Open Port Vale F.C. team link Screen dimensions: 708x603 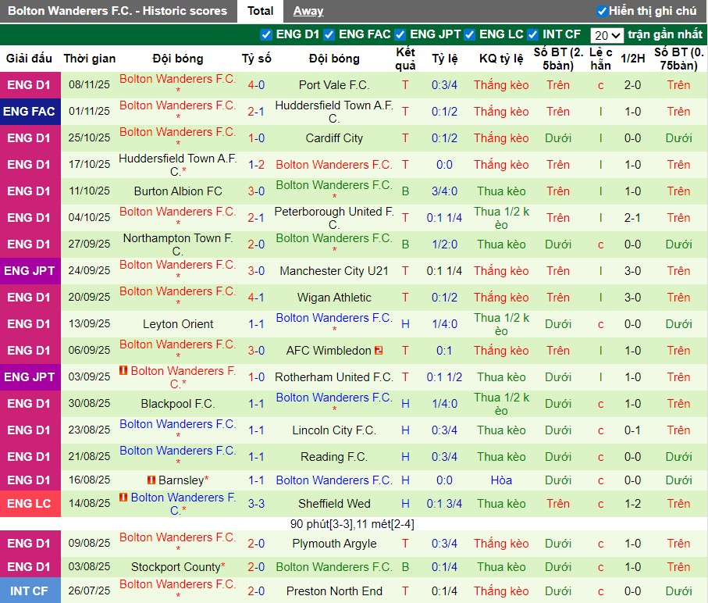pyautogui.click(x=334, y=85)
